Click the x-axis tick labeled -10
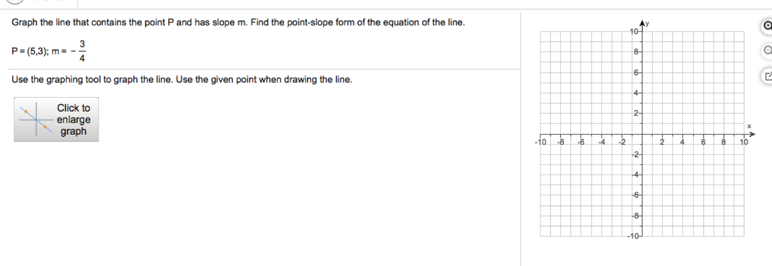 pyautogui.click(x=539, y=141)
